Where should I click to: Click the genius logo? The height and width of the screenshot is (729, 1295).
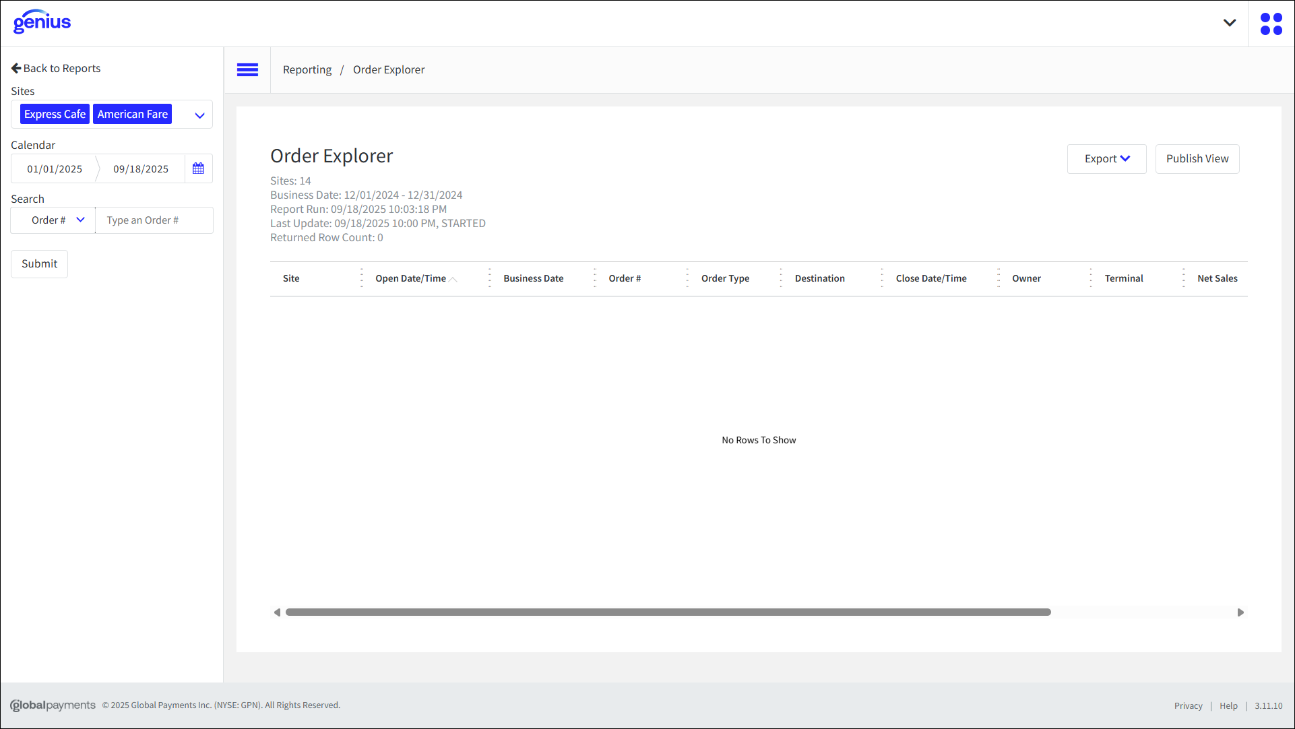[x=42, y=22]
